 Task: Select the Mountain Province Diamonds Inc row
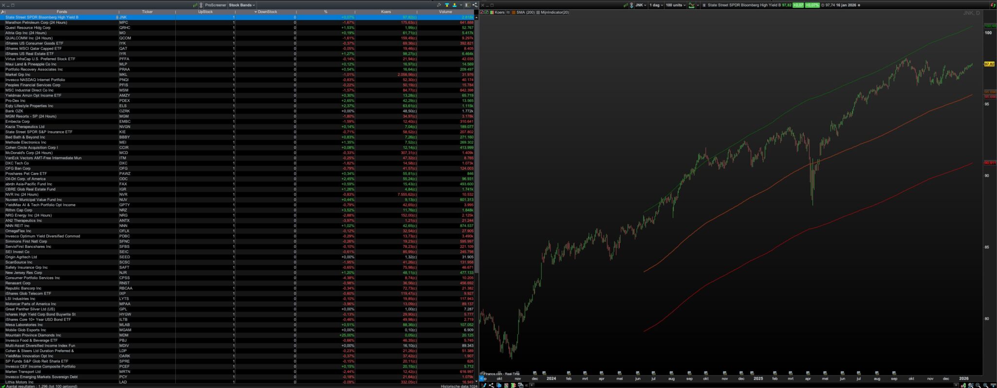tap(237, 335)
